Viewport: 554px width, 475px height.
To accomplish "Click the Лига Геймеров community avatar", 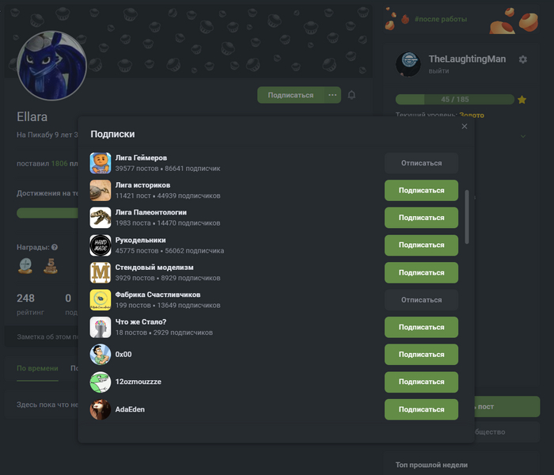I will pos(101,163).
